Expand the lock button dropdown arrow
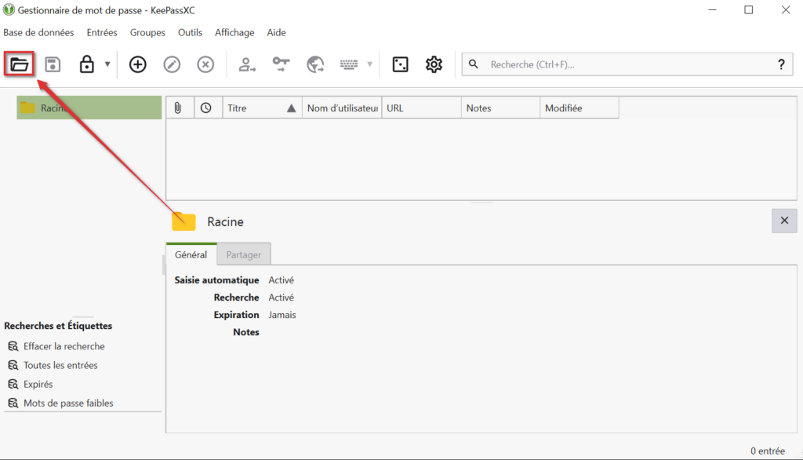Image resolution: width=803 pixels, height=460 pixels. (107, 64)
